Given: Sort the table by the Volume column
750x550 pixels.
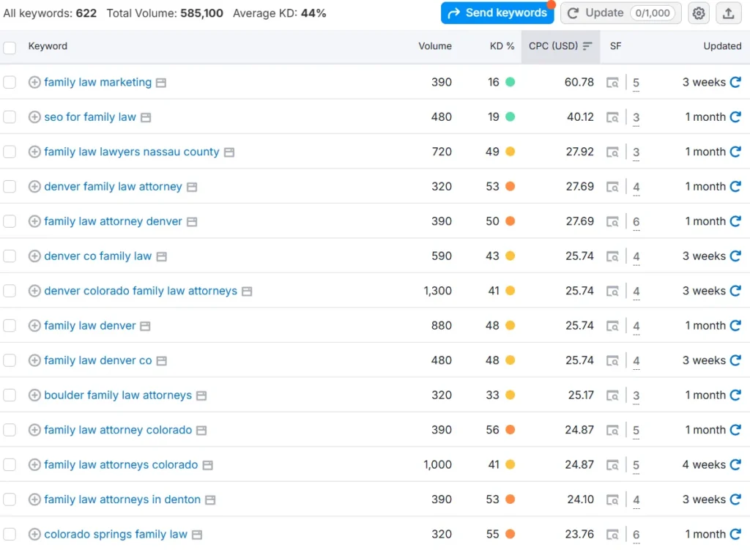Looking at the screenshot, I should (x=435, y=46).
